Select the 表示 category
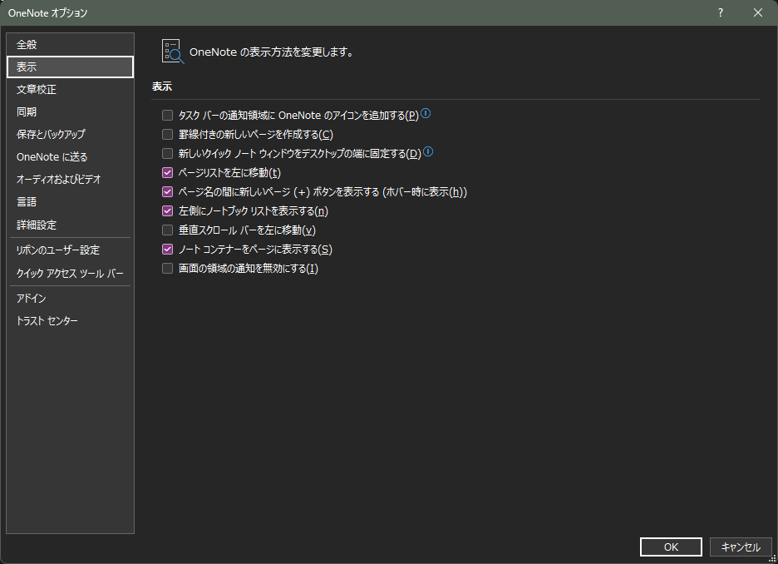The width and height of the screenshot is (778, 564). [70, 67]
